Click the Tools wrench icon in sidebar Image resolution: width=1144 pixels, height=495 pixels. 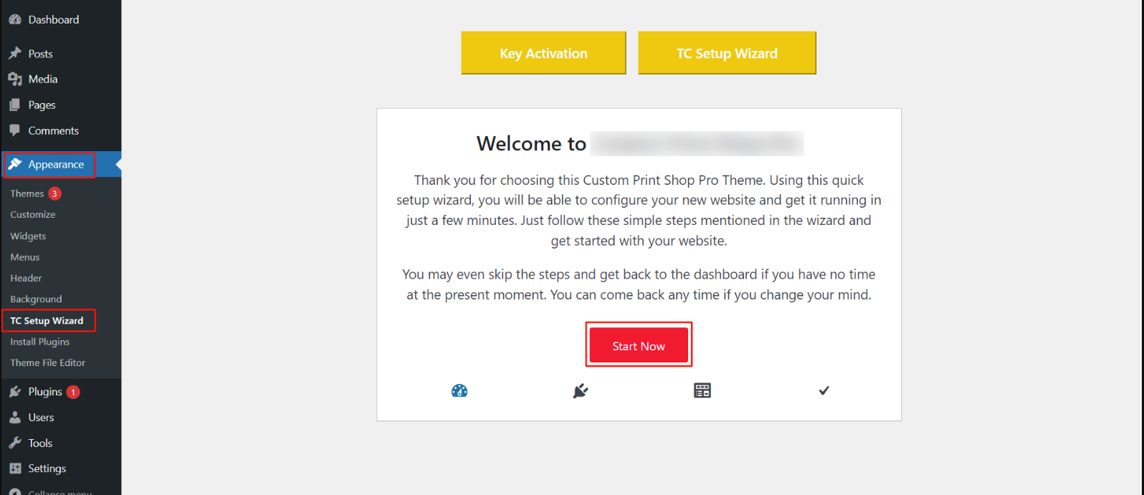pyautogui.click(x=15, y=443)
